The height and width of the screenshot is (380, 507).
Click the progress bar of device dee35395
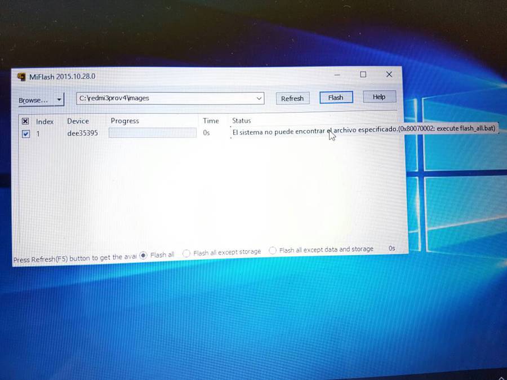pos(152,132)
